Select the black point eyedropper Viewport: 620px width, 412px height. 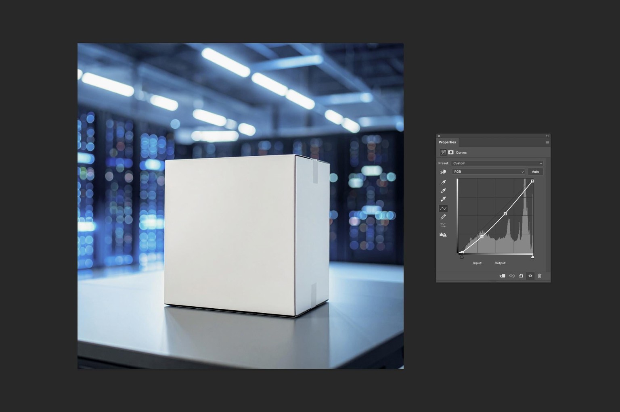coord(443,183)
